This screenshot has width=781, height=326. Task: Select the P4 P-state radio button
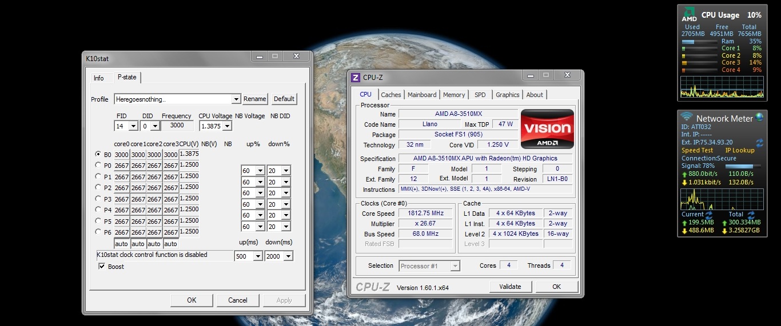tap(98, 210)
